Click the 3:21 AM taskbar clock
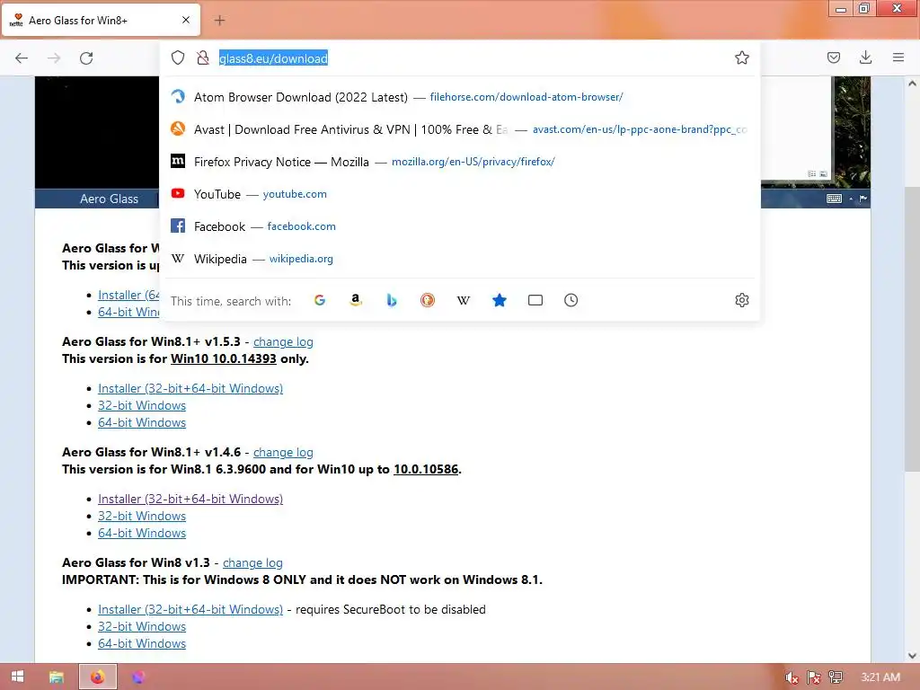 point(880,677)
